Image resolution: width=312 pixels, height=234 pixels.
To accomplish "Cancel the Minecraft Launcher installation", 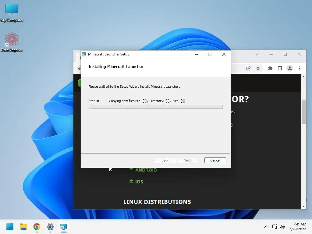I will click(x=215, y=160).
